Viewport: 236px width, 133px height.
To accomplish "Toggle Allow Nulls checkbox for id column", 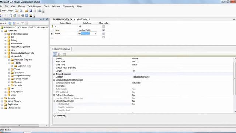I will [103, 27].
